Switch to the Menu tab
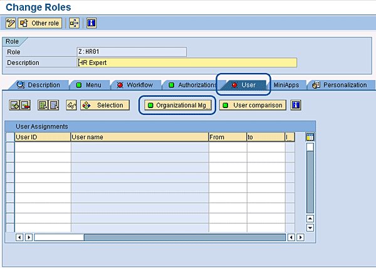The image size is (376, 268). 89,85
